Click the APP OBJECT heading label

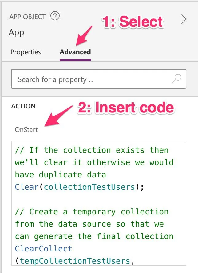(27, 17)
